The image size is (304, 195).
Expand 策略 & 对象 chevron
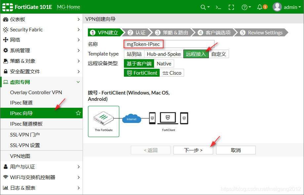tap(79, 61)
